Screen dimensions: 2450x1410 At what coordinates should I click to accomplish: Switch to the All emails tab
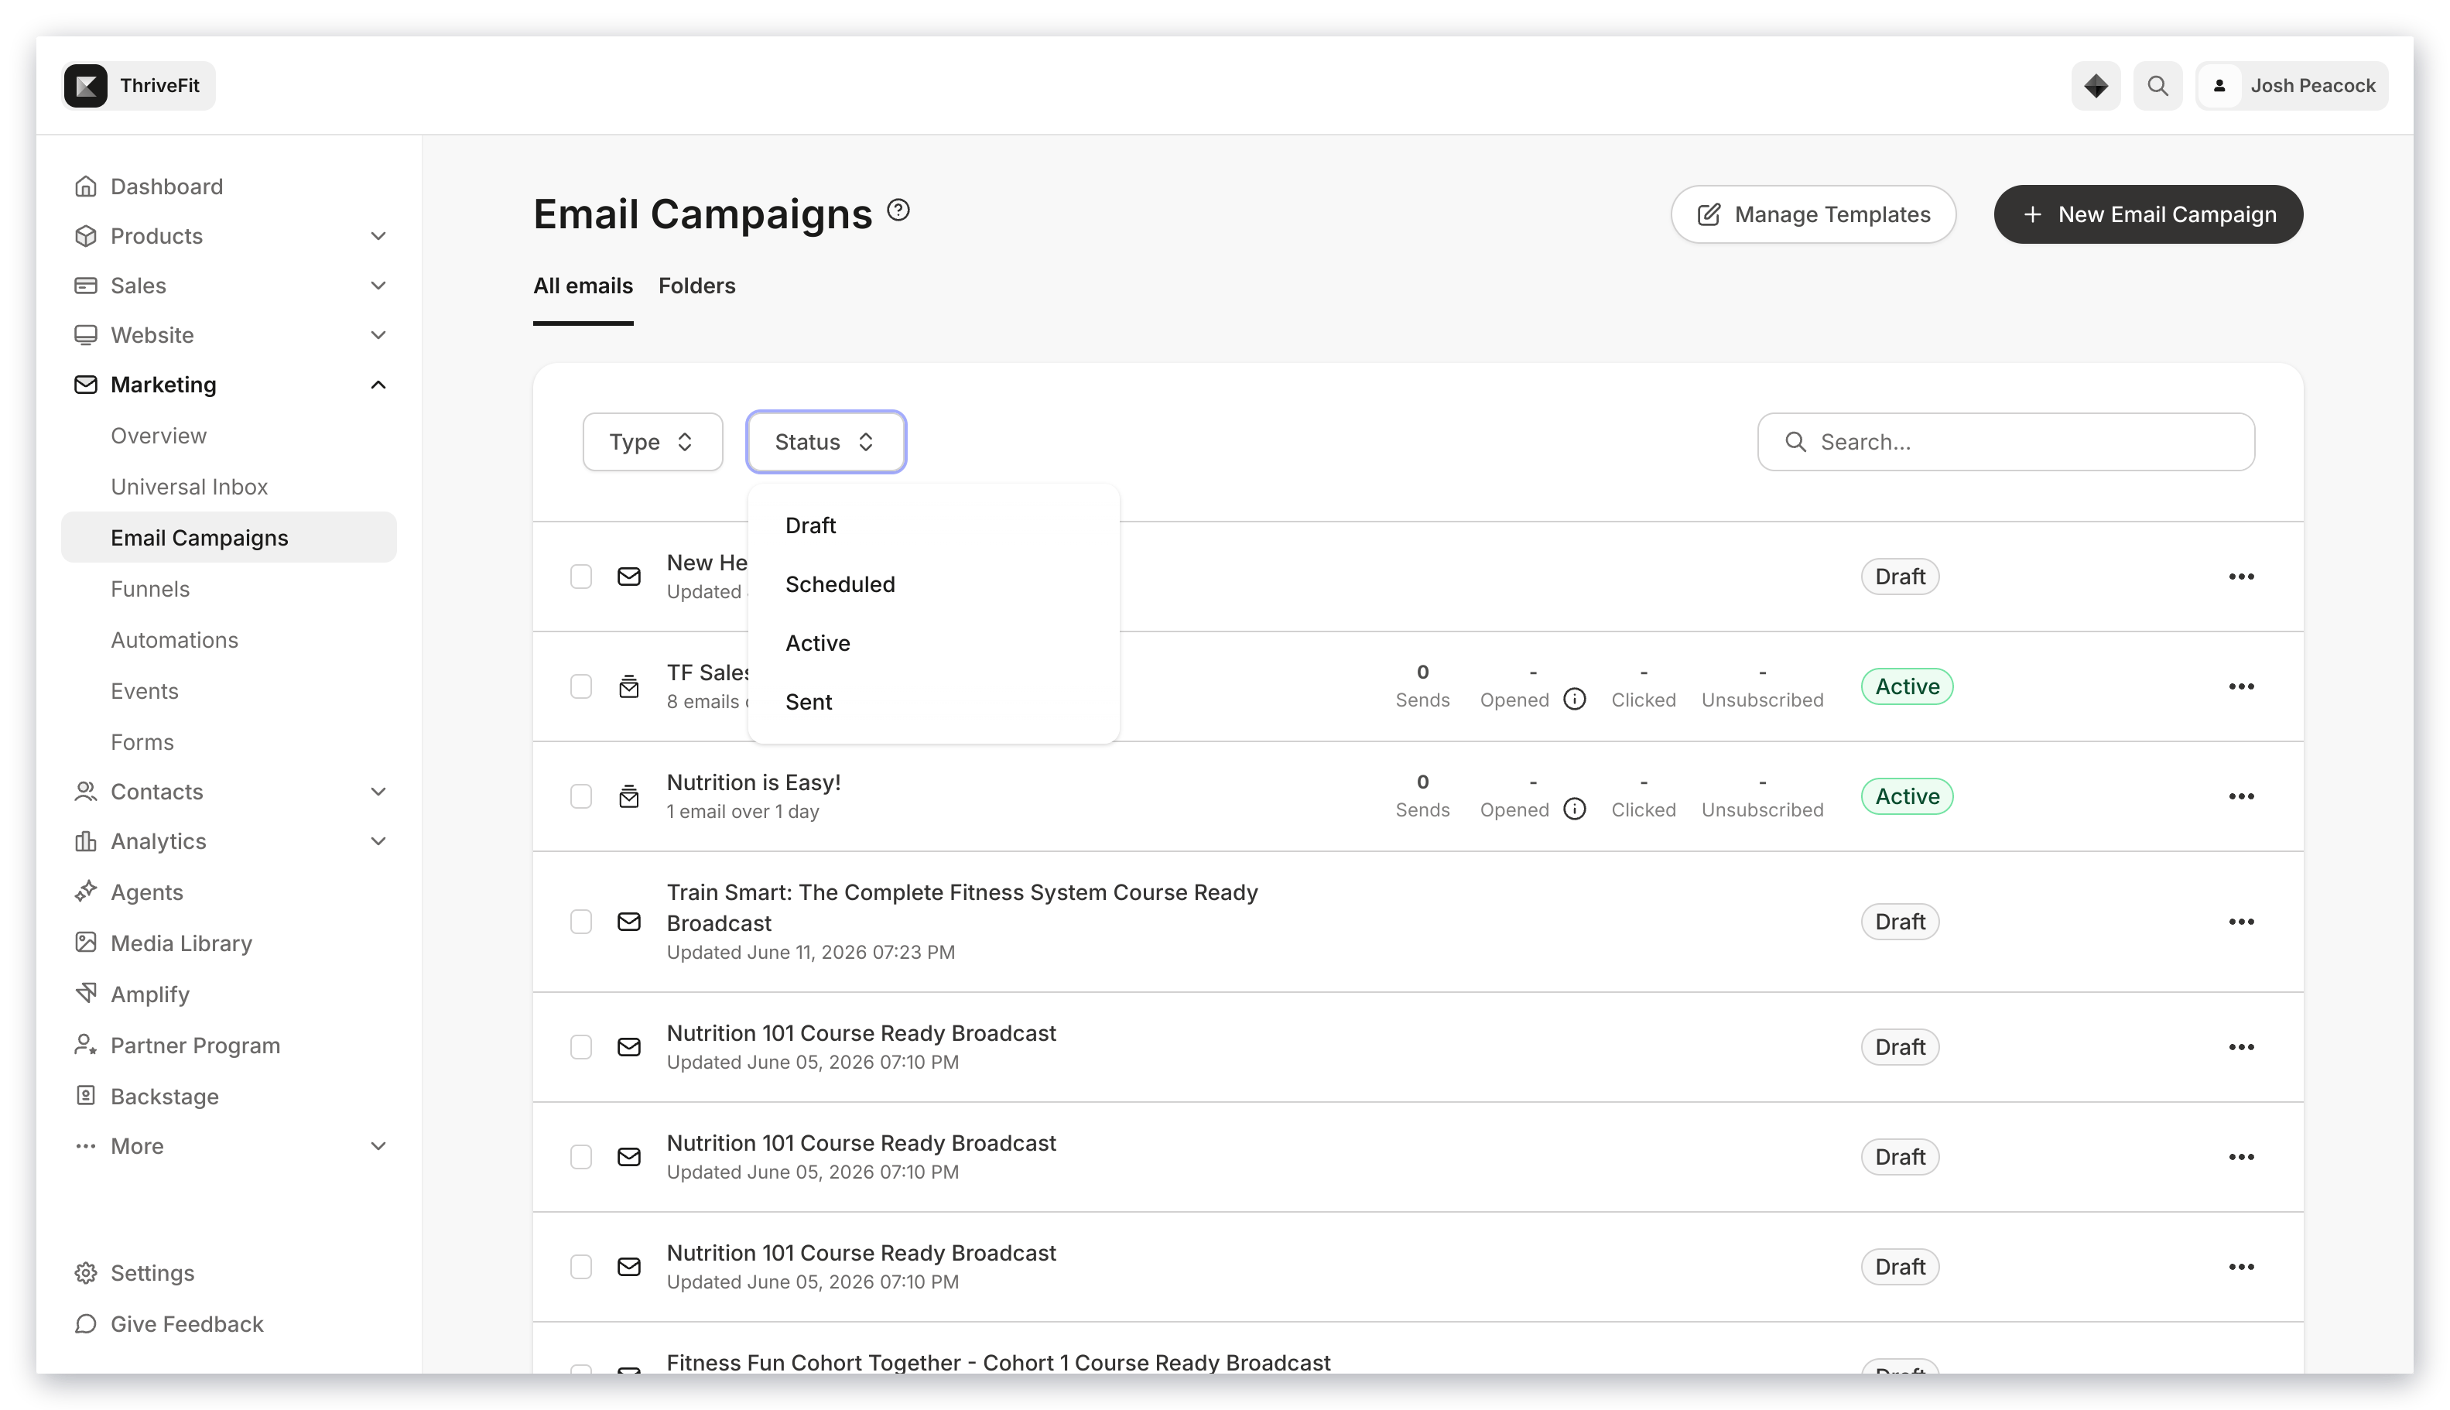pos(583,286)
